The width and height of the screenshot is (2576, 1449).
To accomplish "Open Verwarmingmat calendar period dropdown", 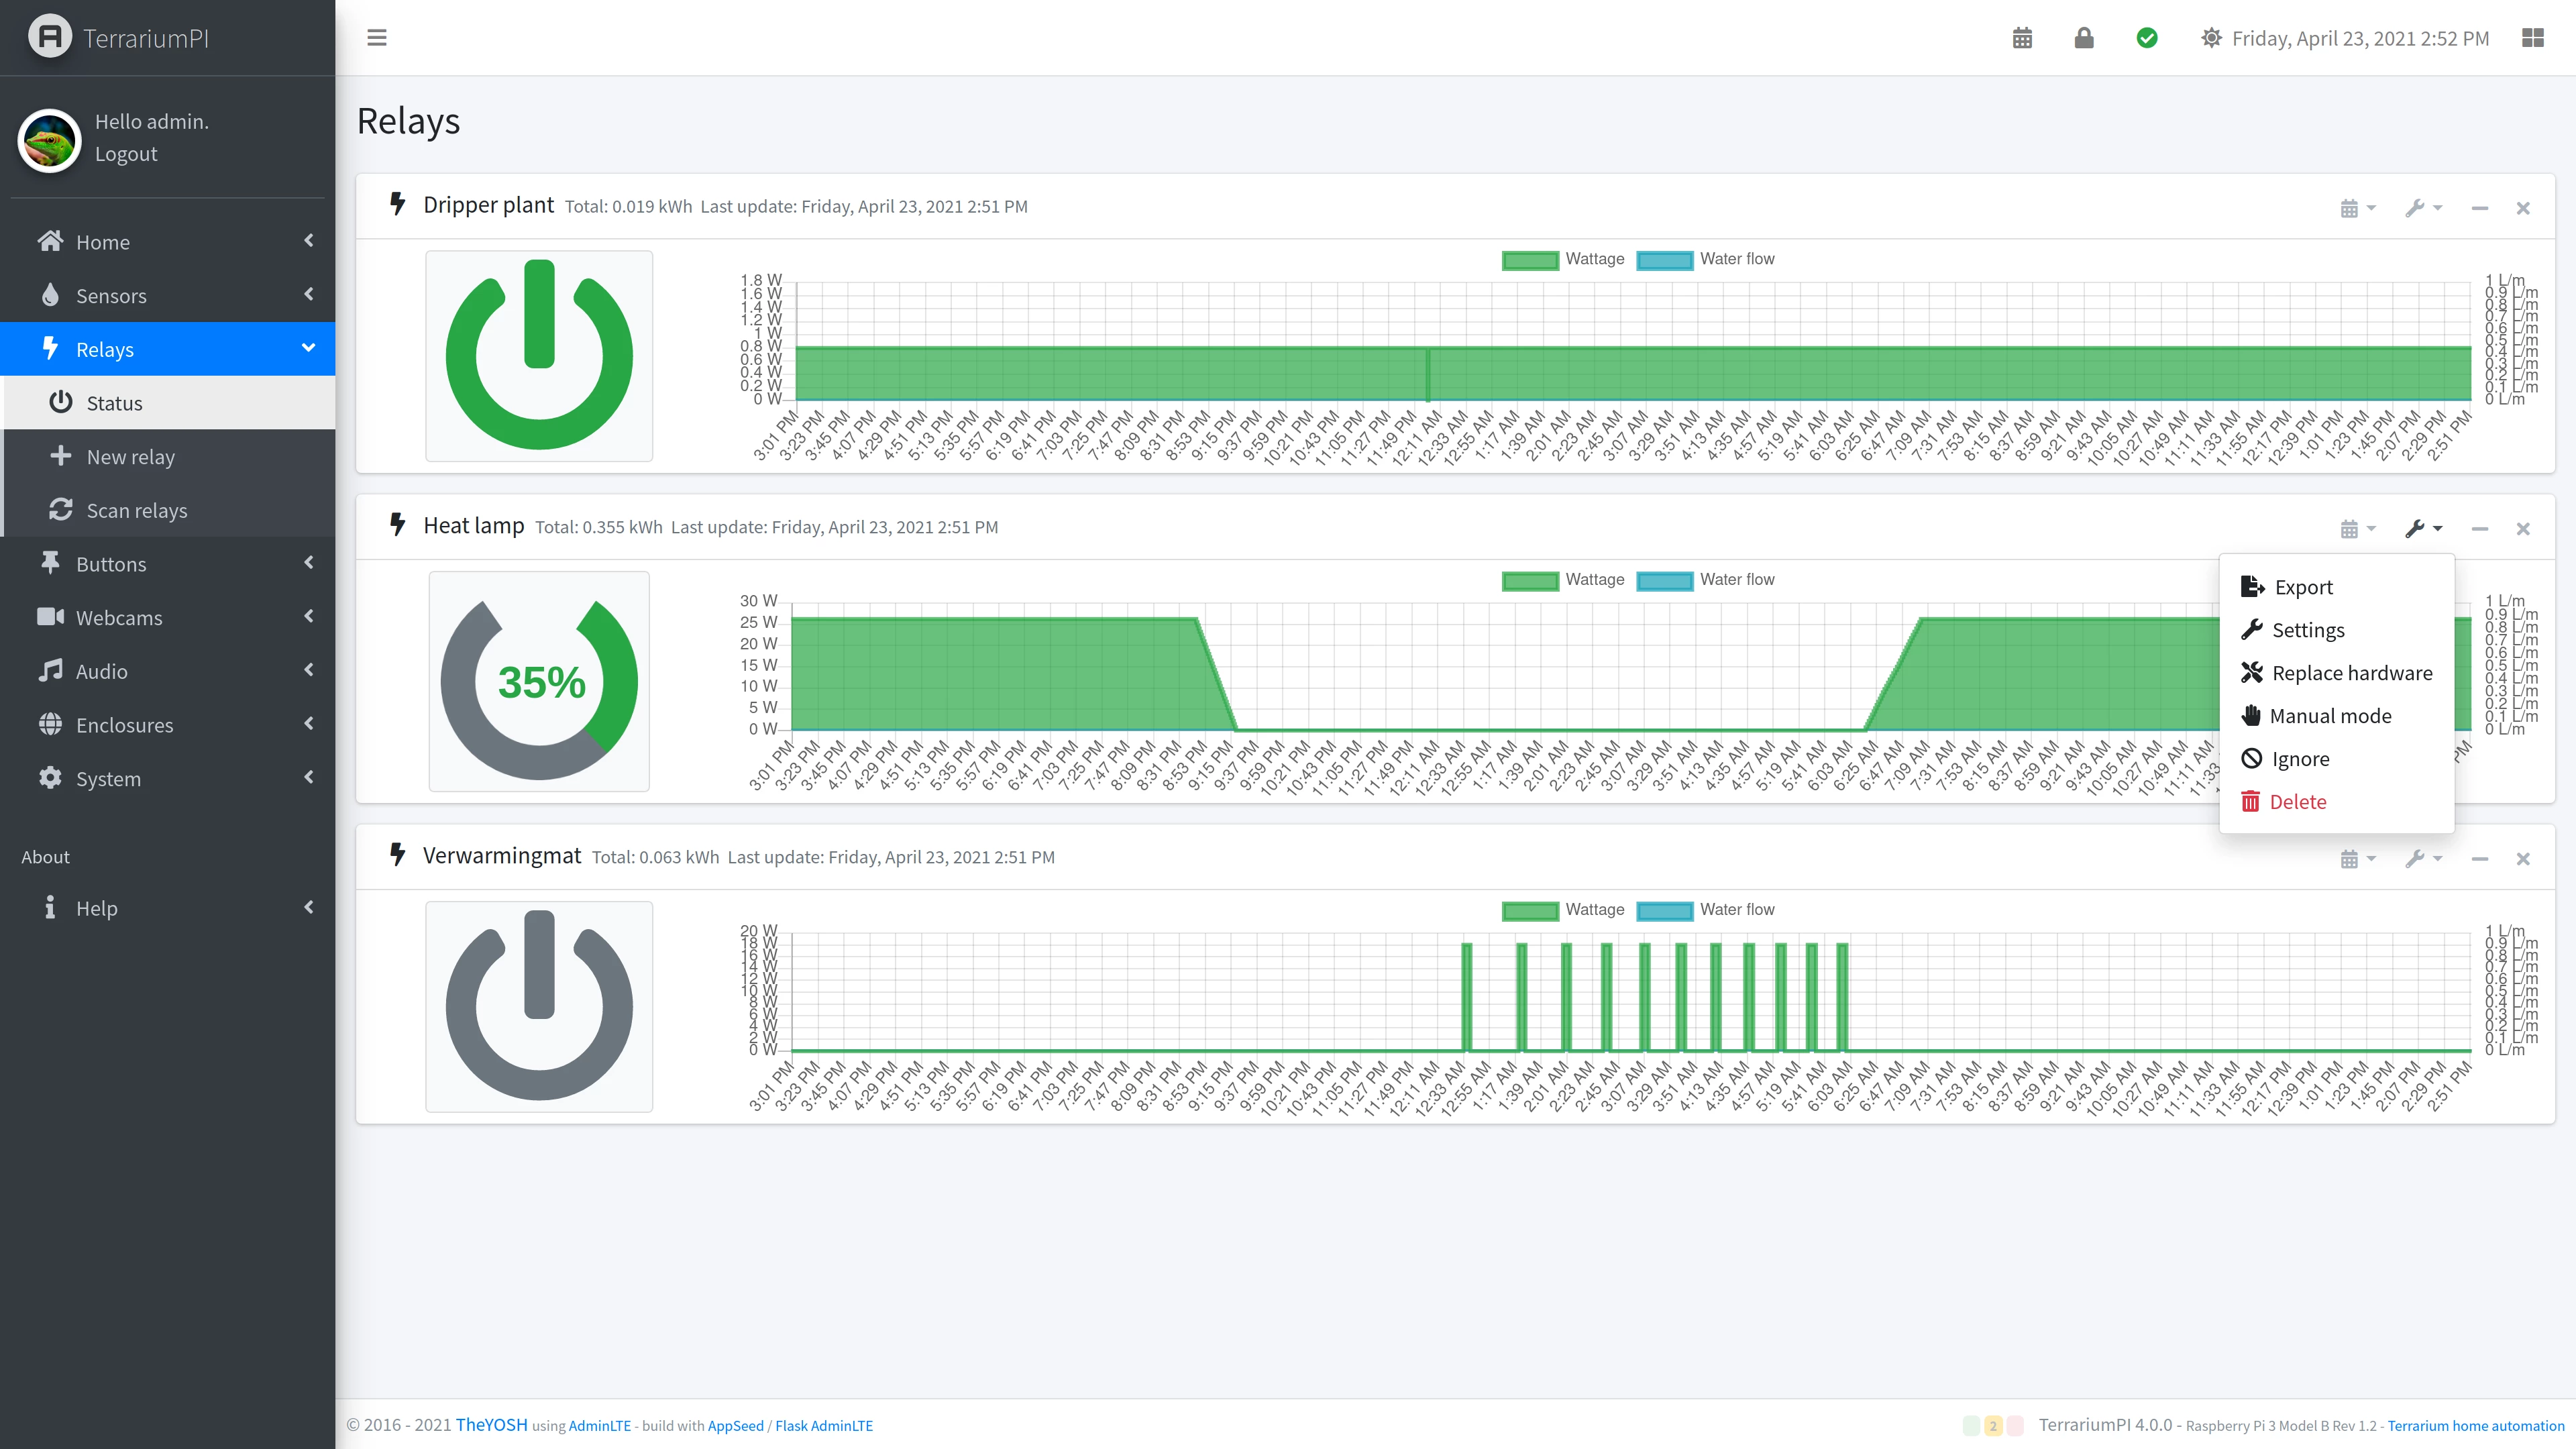I will coord(2357,859).
